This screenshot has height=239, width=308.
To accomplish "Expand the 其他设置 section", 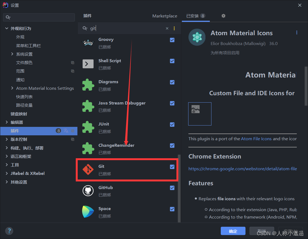I will (7, 182).
